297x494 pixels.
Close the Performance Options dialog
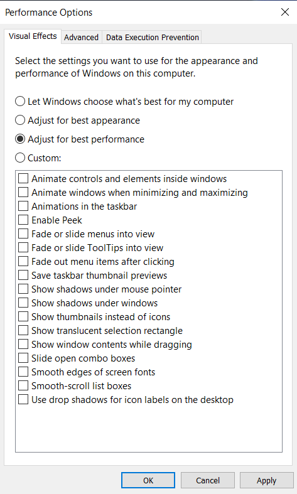click(285, 12)
